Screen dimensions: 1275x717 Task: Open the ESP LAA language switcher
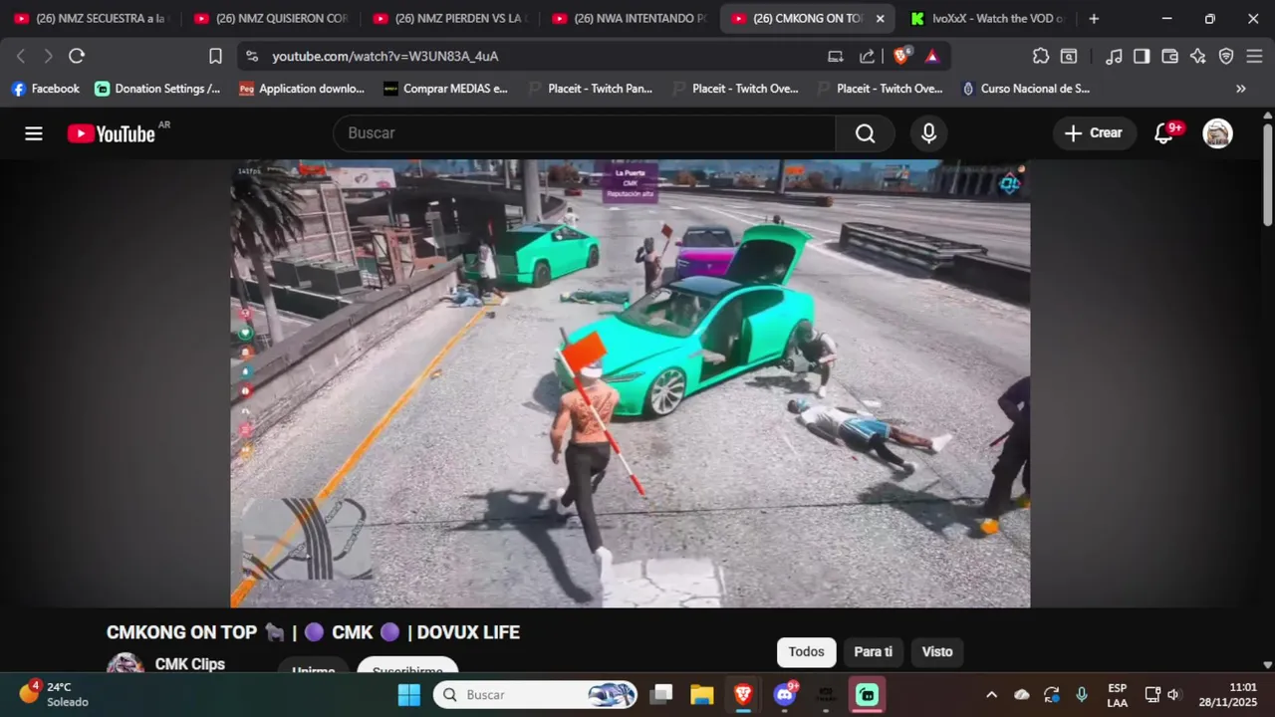[1117, 694]
